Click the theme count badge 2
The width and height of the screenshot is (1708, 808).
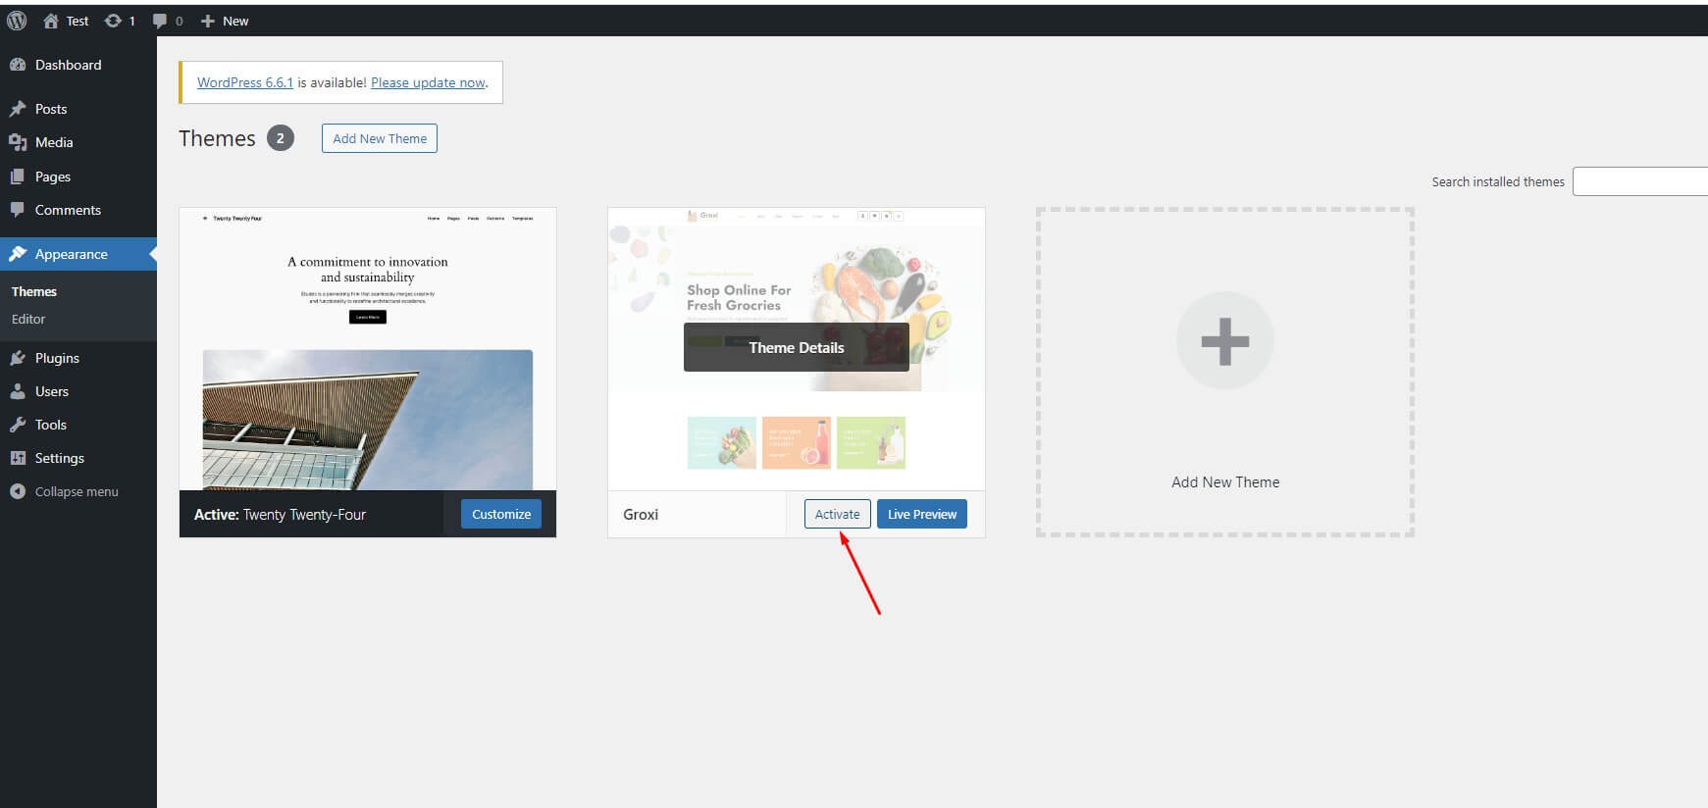(x=281, y=138)
